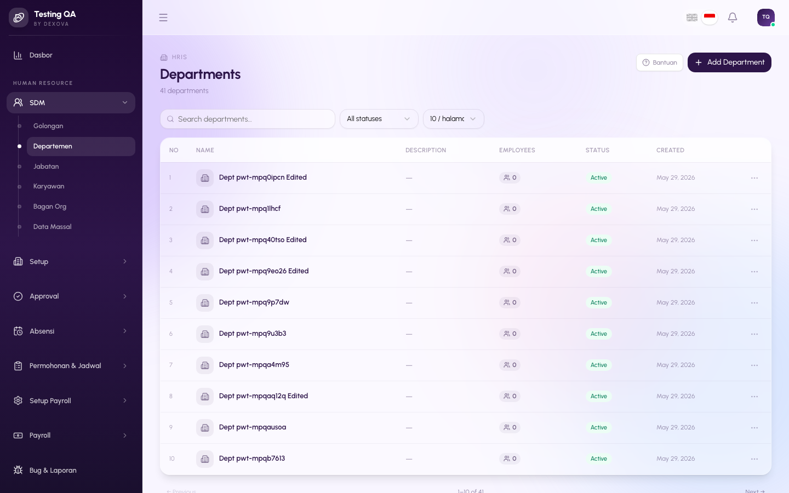Open Bagan Org submenu item
This screenshot has height=493, width=789.
81,207
